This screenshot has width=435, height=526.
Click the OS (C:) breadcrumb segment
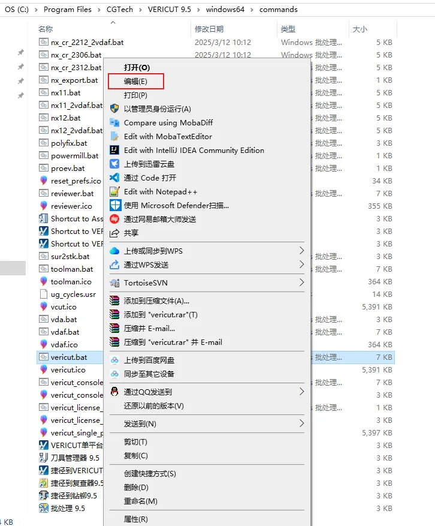point(17,10)
